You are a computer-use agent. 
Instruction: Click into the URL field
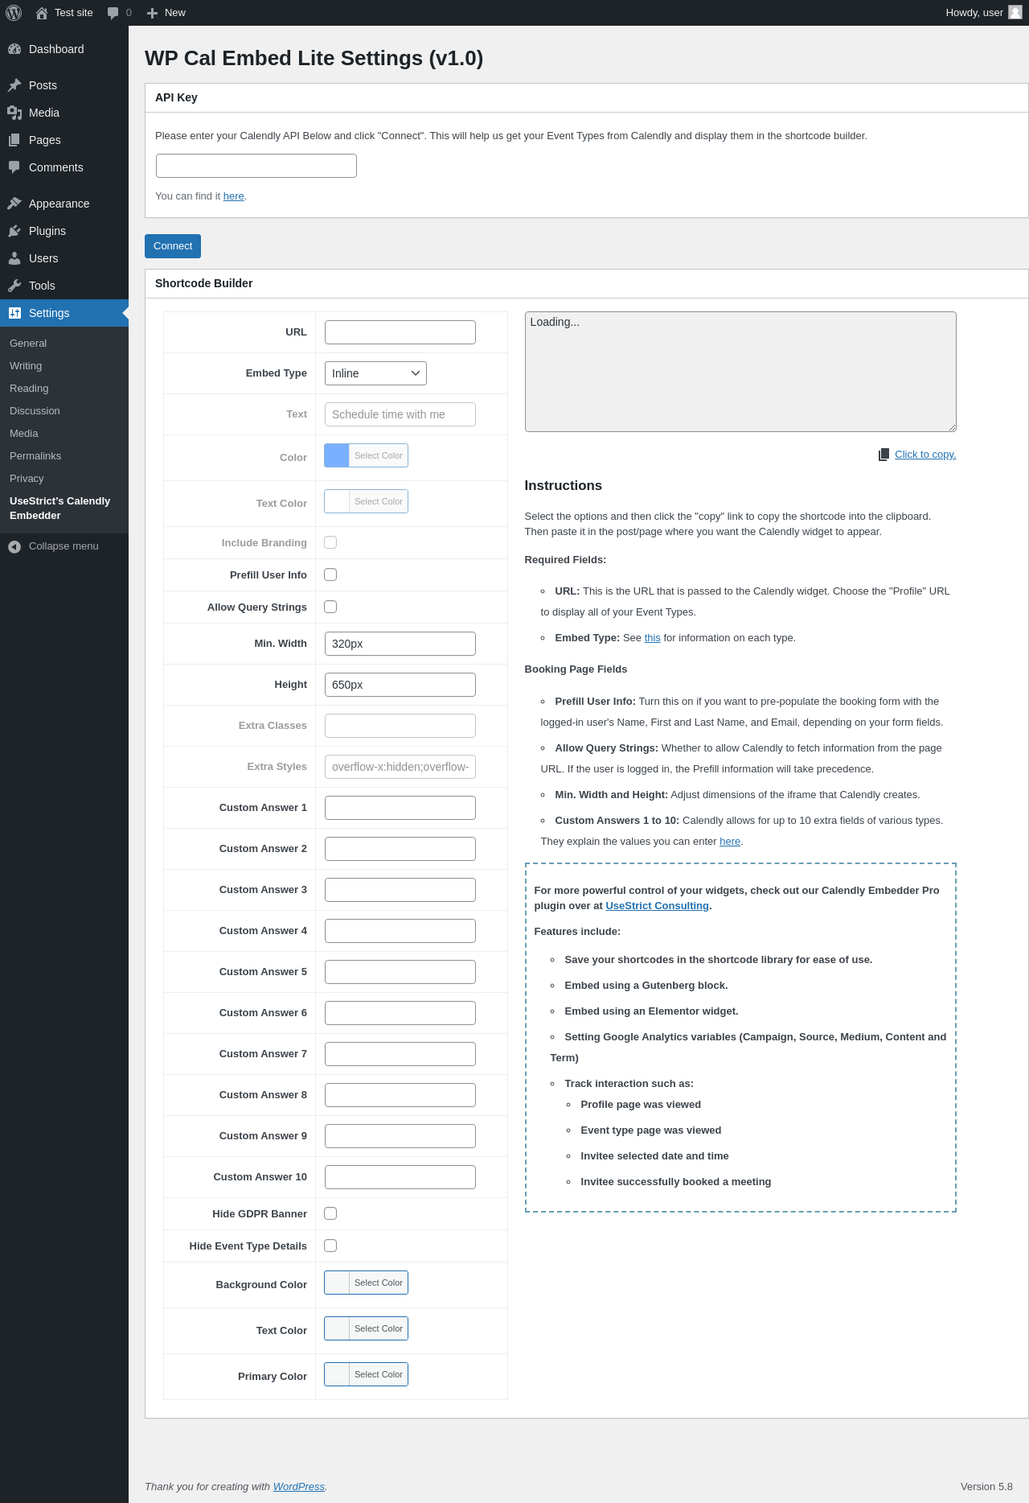point(400,332)
